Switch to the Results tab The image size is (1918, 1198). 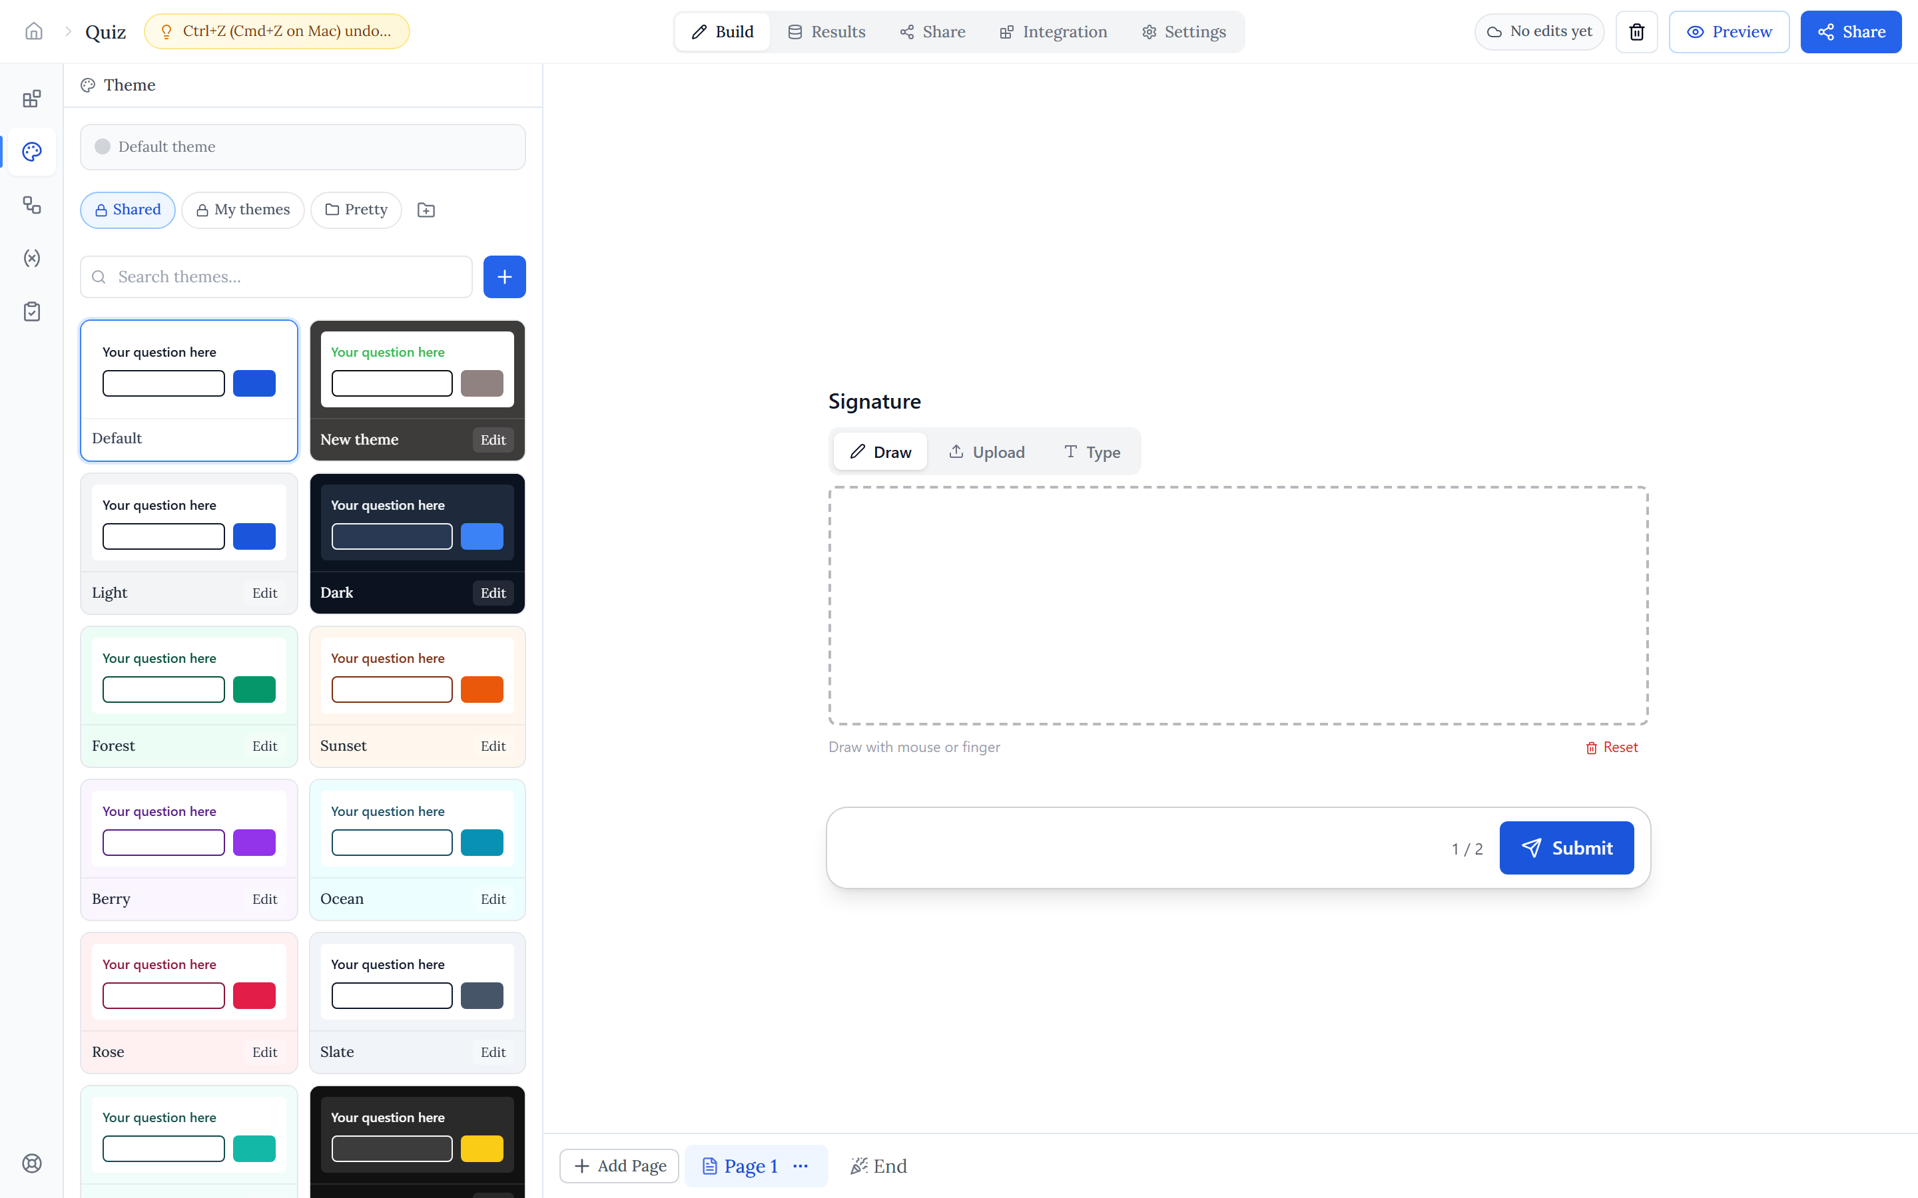[826, 32]
